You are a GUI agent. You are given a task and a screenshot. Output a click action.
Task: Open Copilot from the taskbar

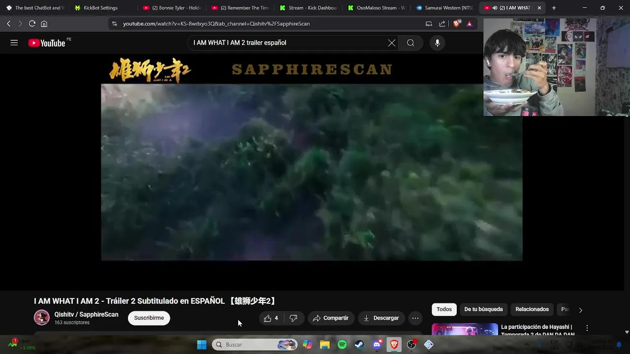click(x=308, y=345)
